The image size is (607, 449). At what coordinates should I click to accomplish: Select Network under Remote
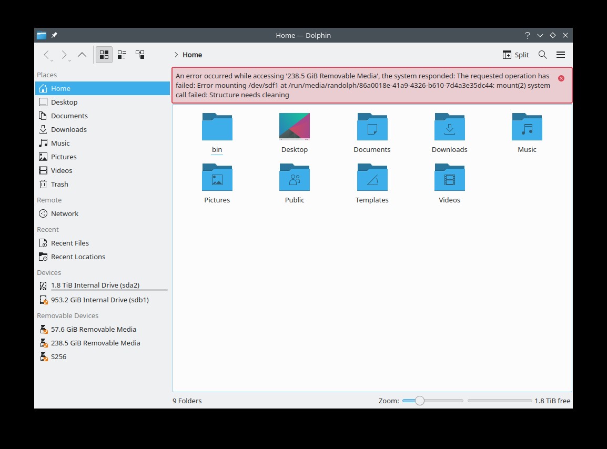point(64,213)
